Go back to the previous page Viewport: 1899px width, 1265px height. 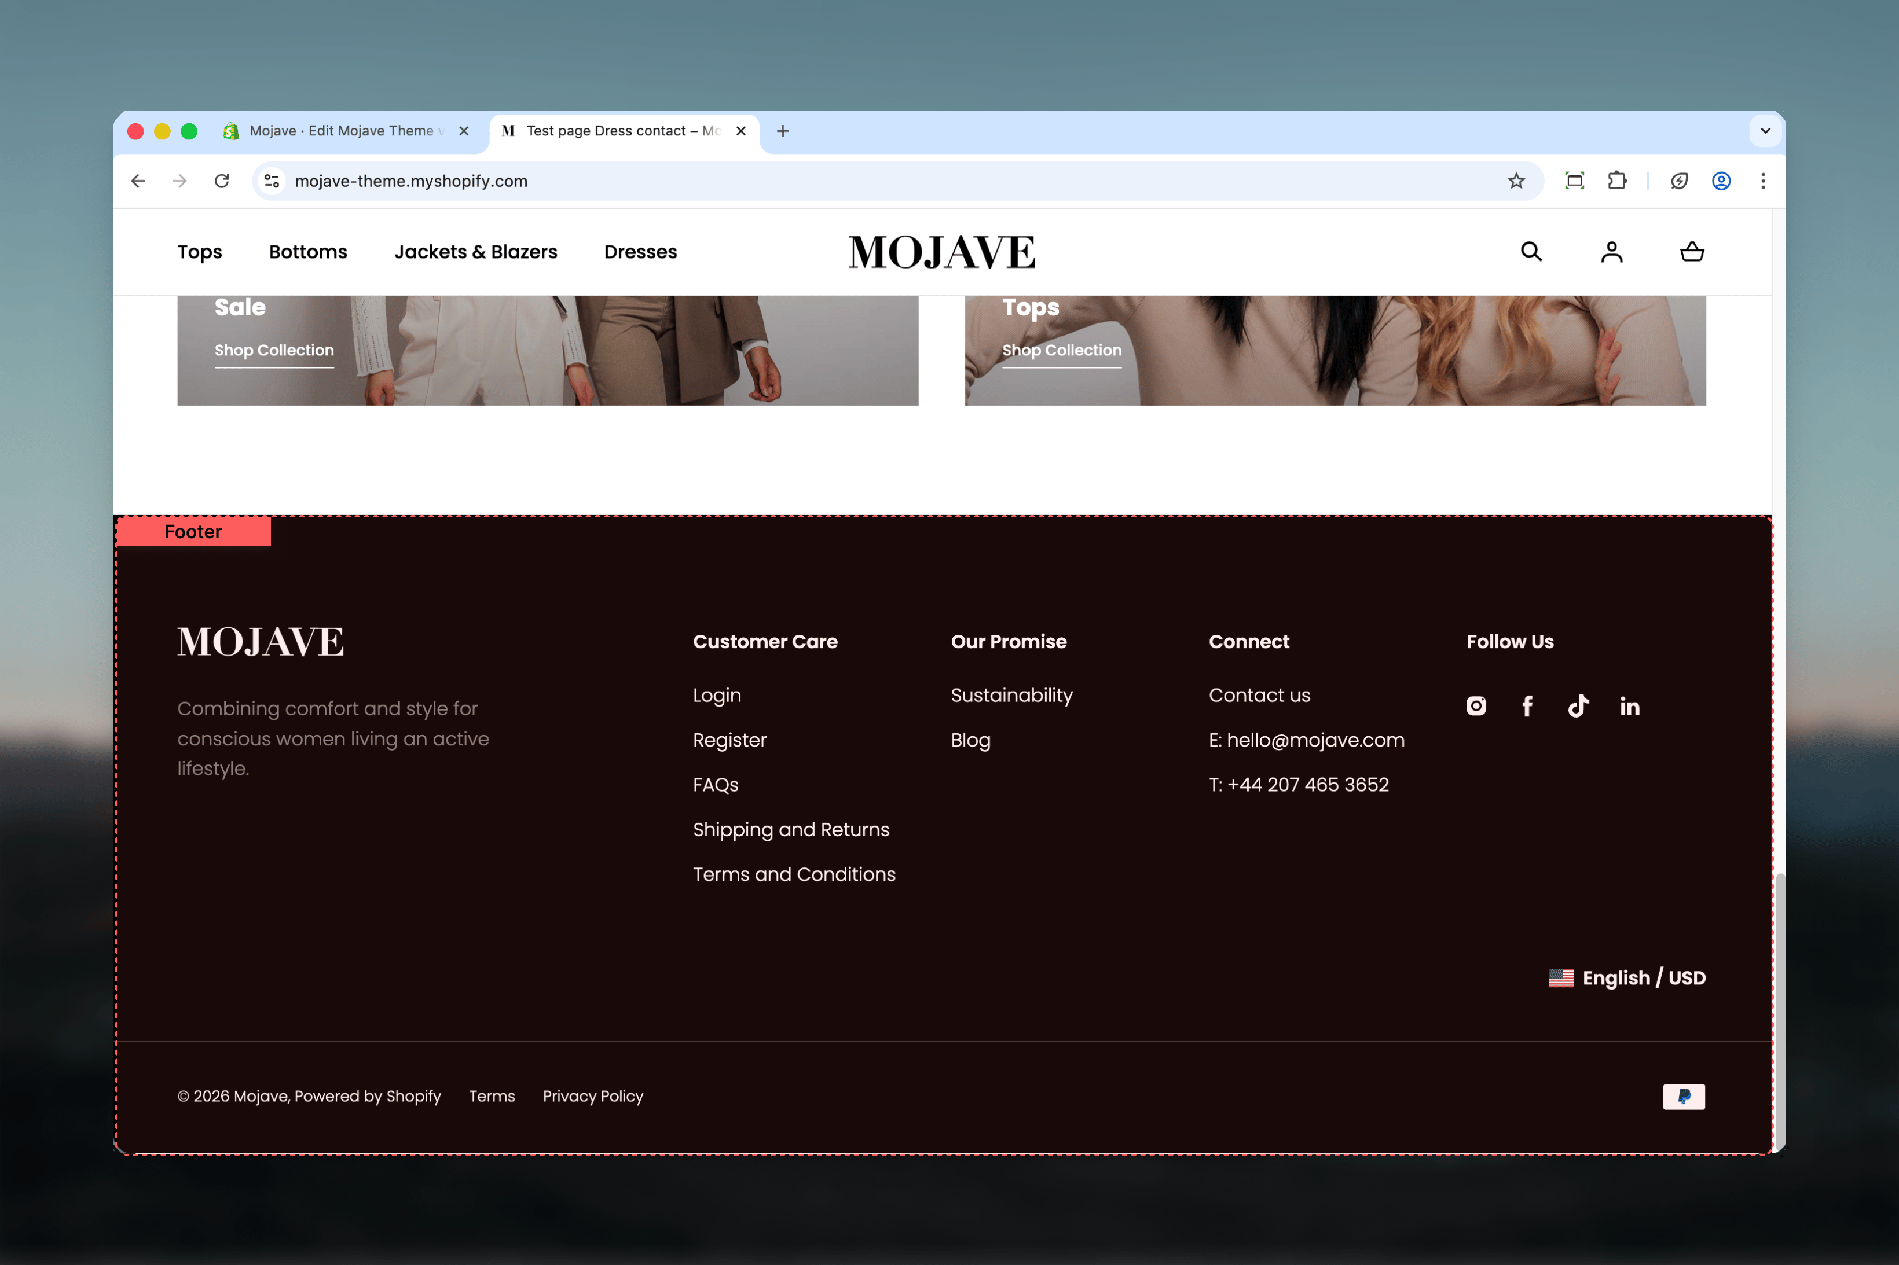pos(138,181)
